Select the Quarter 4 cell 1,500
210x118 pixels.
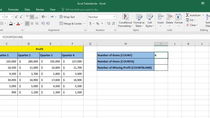click(72, 92)
